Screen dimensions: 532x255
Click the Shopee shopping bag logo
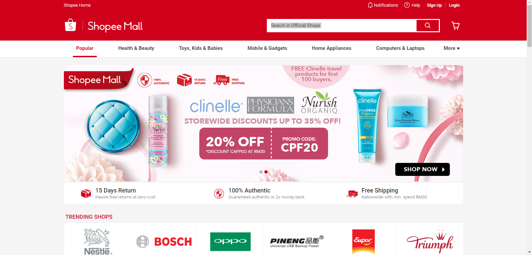click(71, 25)
